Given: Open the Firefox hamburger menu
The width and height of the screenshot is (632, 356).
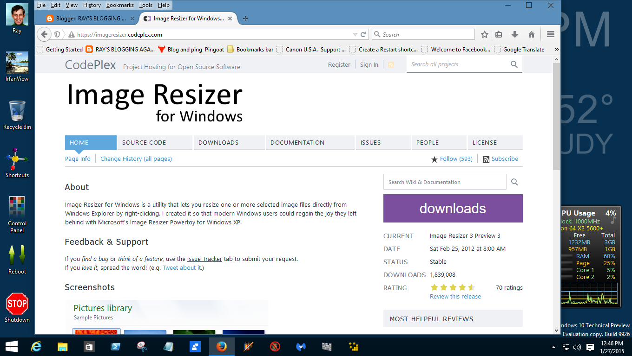Looking at the screenshot, I should coord(551,34).
